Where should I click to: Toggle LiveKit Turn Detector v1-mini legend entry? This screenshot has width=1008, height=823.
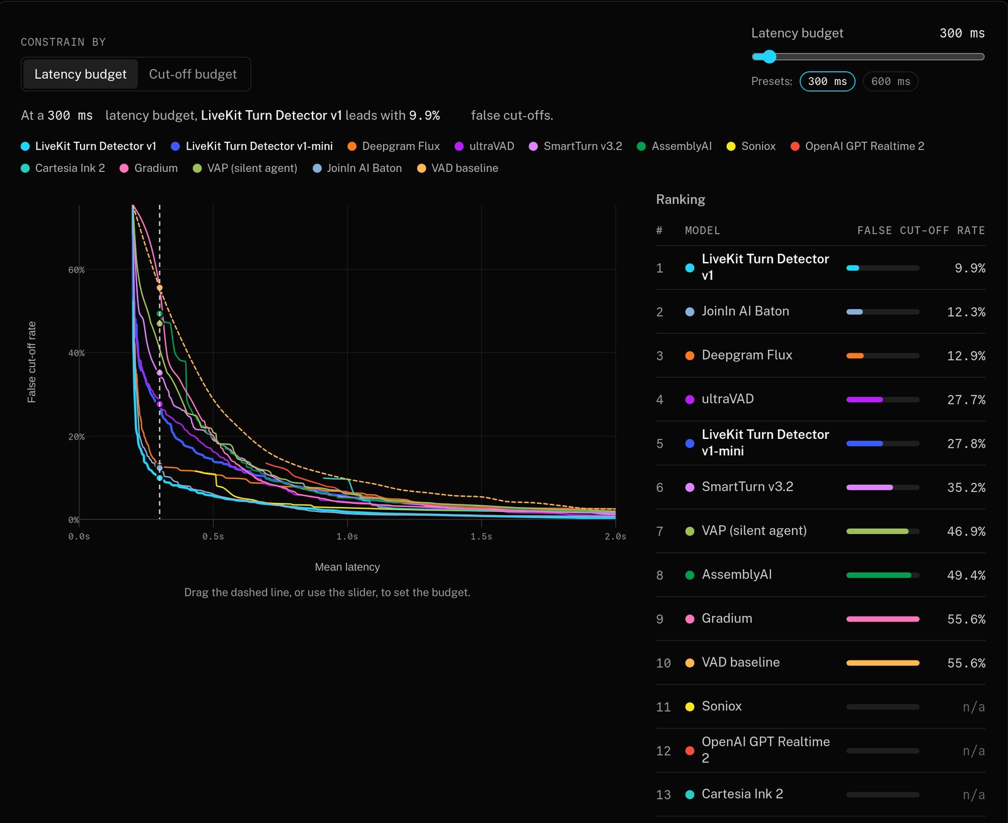pyautogui.click(x=252, y=146)
